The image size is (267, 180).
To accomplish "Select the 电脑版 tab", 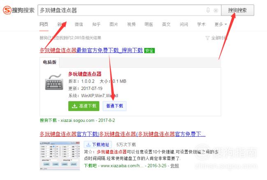I will click(x=50, y=62).
